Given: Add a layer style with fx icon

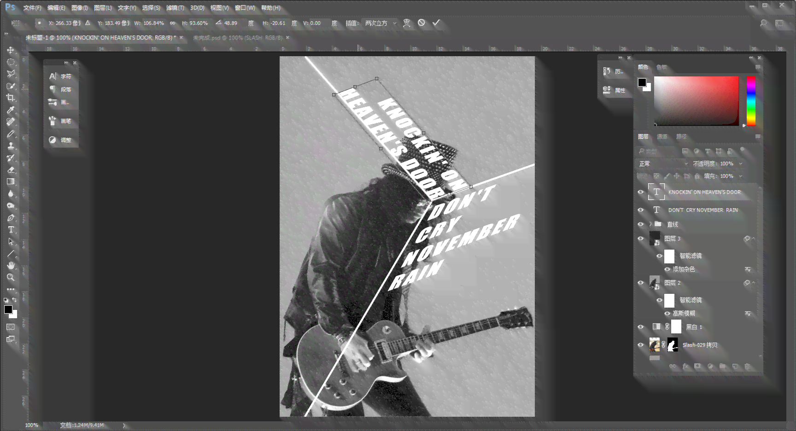Looking at the screenshot, I should click(x=685, y=367).
